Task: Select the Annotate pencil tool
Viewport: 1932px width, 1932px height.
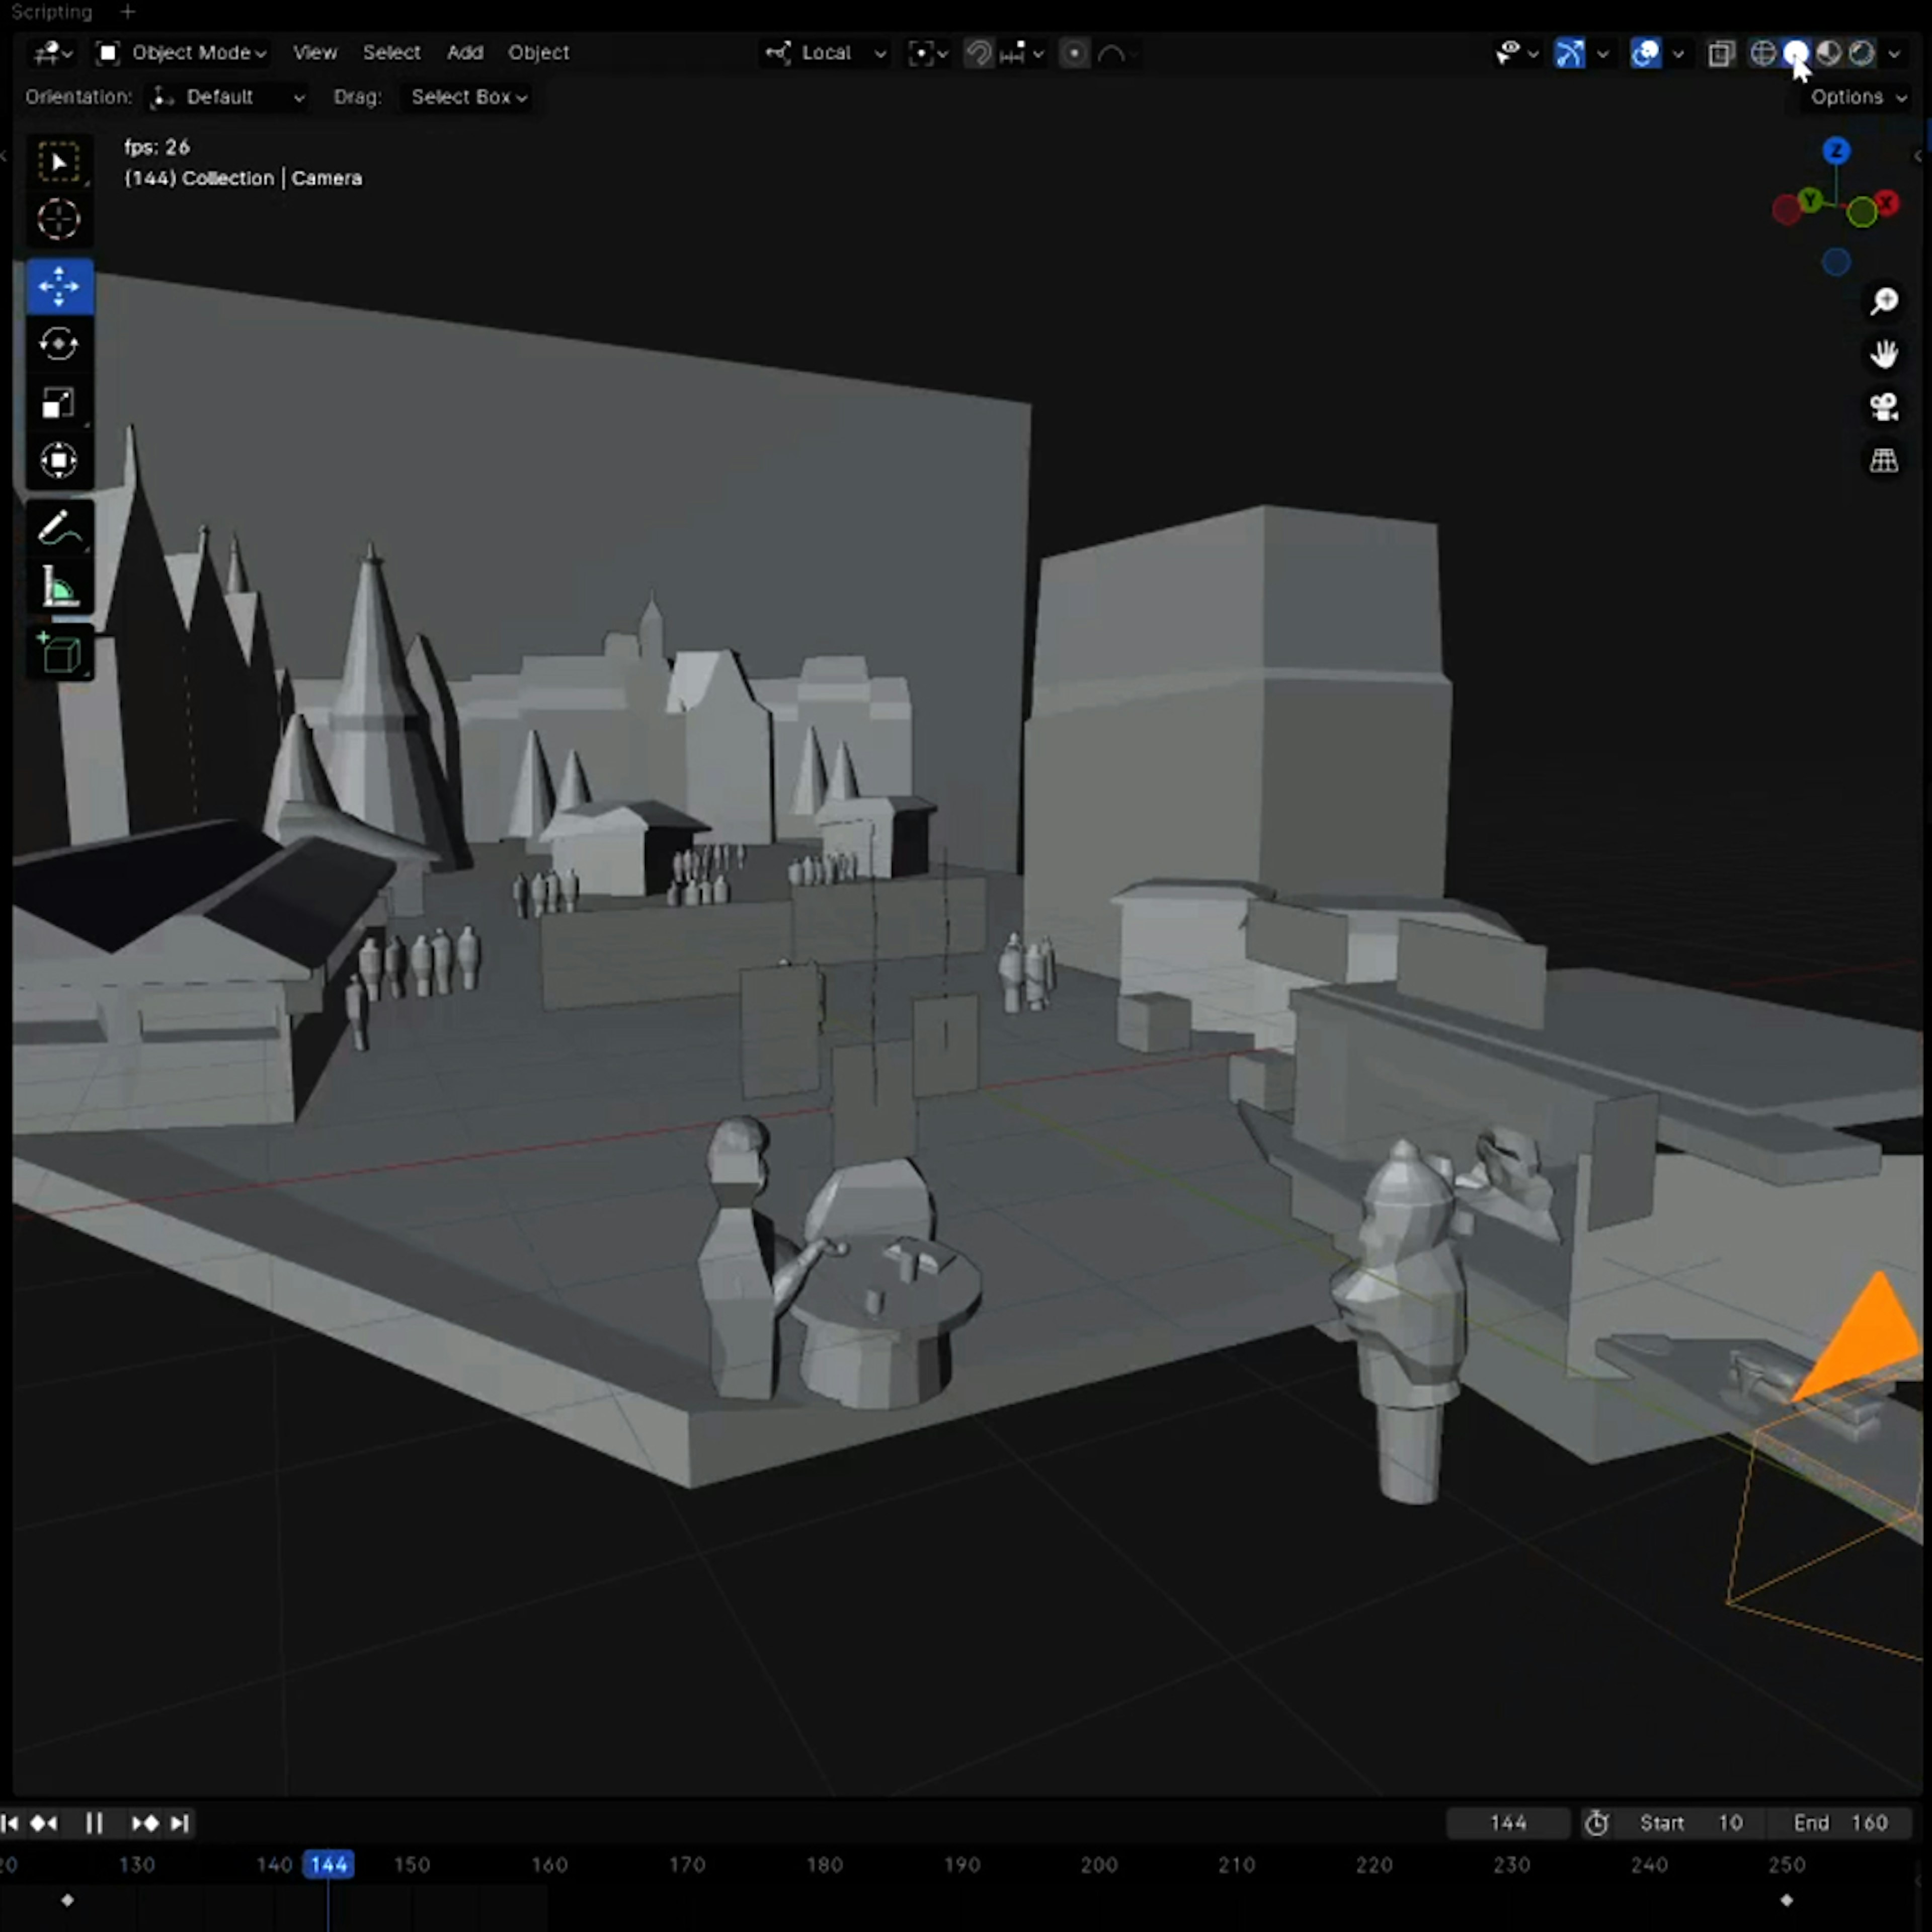Action: tap(58, 528)
